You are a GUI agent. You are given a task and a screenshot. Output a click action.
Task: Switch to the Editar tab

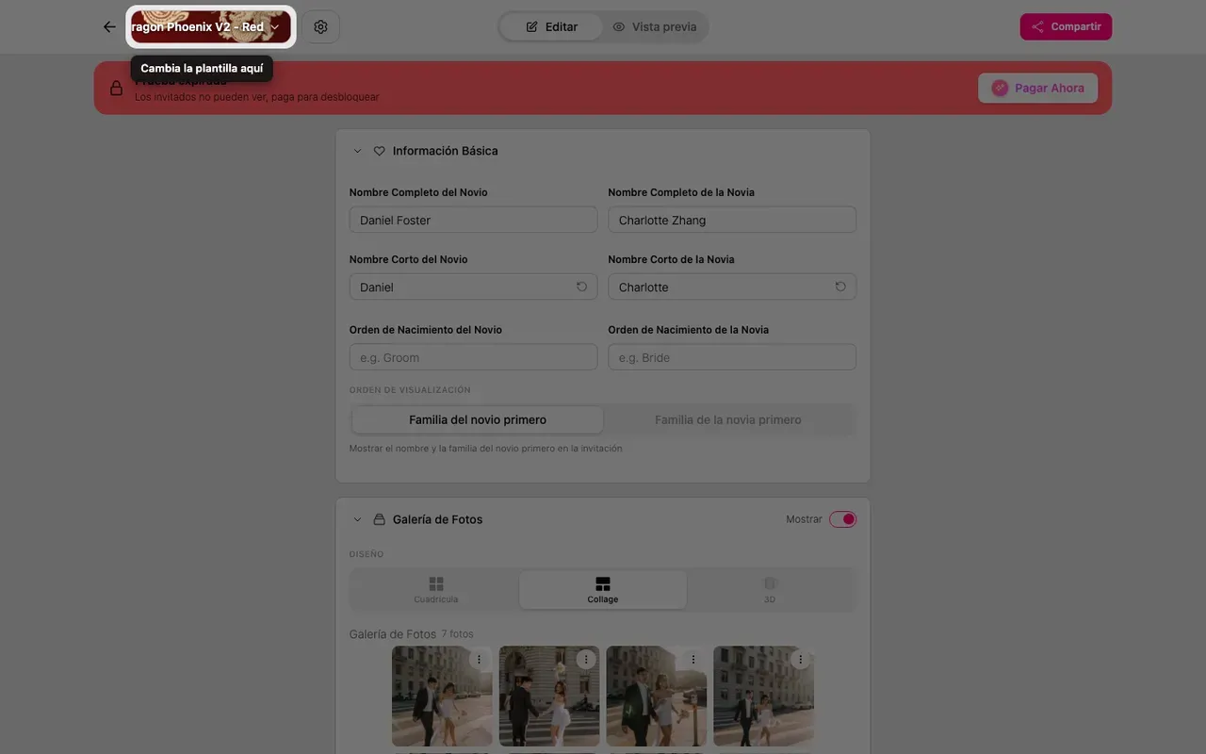[551, 26]
